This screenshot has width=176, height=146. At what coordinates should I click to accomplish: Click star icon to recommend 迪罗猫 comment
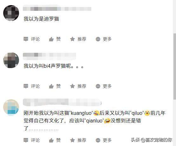tap(72, 39)
